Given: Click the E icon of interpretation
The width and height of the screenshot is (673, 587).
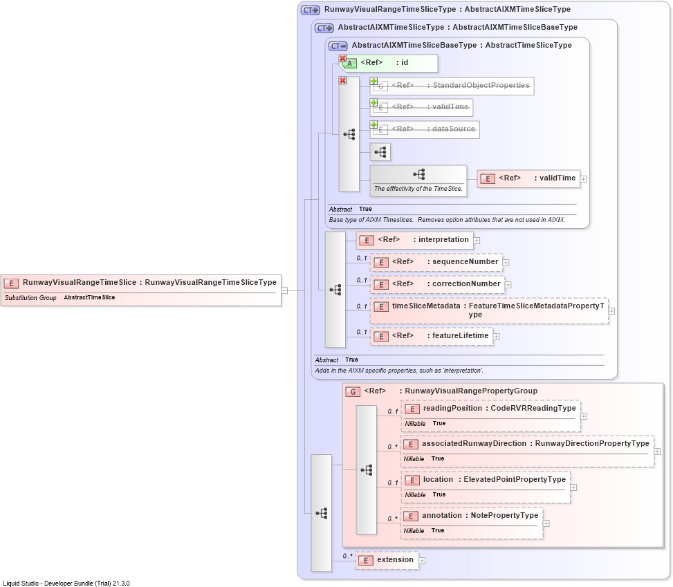Looking at the screenshot, I should (367, 241).
